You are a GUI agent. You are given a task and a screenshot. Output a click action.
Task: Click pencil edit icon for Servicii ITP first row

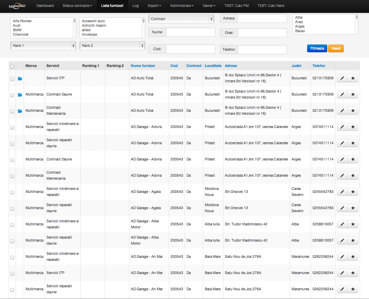[x=342, y=78]
